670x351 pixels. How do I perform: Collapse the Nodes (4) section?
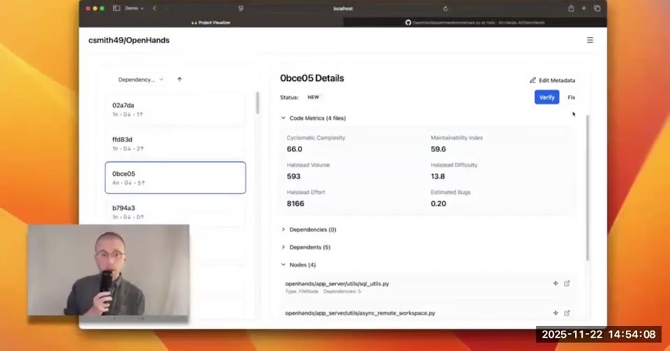[x=298, y=264]
